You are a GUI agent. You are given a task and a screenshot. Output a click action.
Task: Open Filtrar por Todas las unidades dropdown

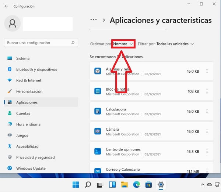[175, 44]
